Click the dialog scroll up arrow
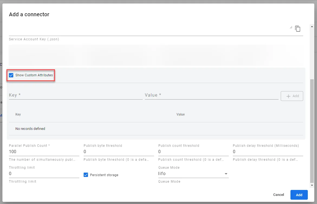The height and width of the screenshot is (204, 317). 312,27
